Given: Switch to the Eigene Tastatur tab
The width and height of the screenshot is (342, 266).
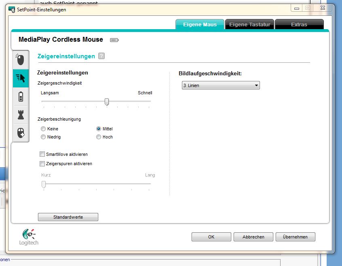Looking at the screenshot, I should (249, 24).
